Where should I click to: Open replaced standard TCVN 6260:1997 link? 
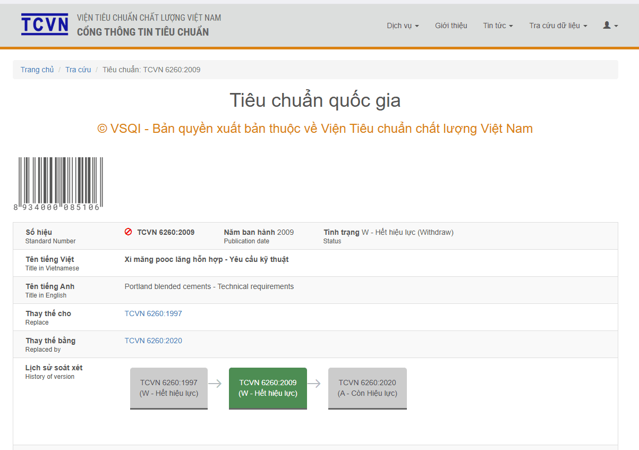pos(153,313)
